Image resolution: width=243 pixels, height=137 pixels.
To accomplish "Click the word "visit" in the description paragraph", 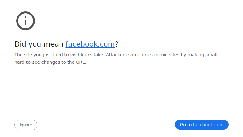I will point(75,55).
